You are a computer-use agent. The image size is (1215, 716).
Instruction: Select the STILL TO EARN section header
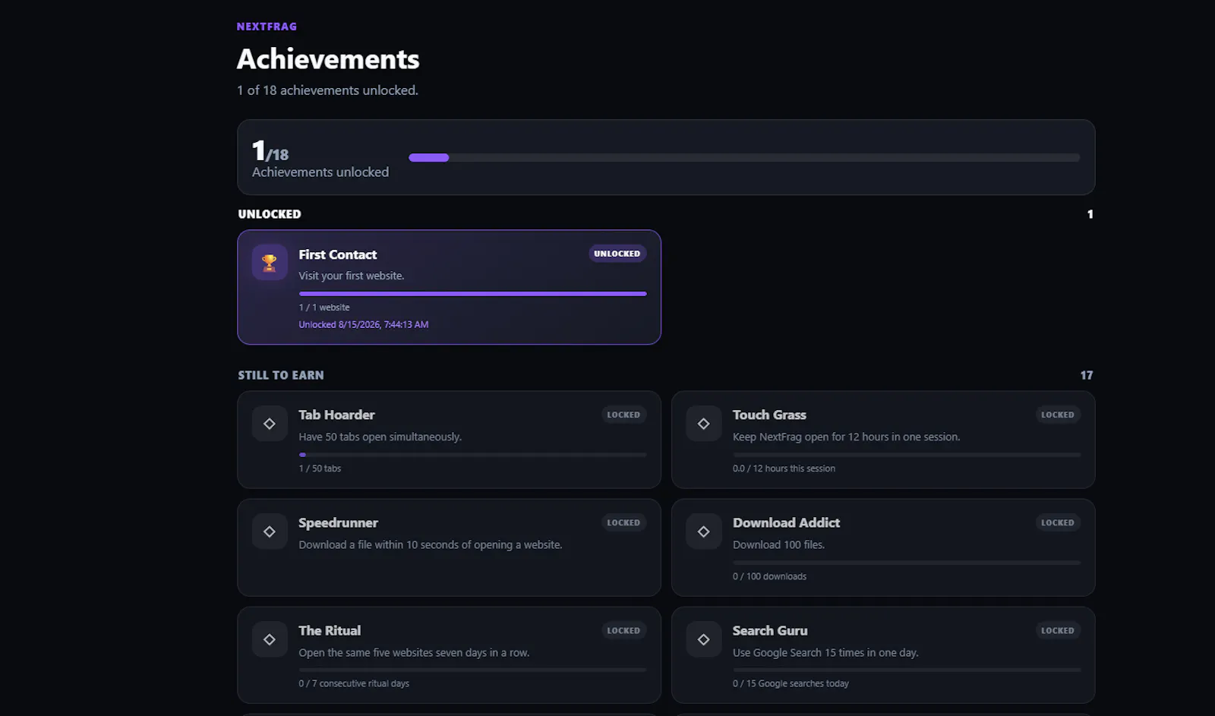click(281, 375)
